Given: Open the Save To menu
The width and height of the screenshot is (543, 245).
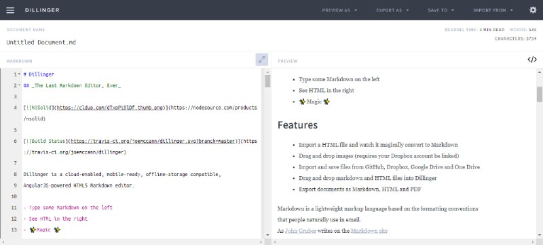Looking at the screenshot, I should [441, 10].
